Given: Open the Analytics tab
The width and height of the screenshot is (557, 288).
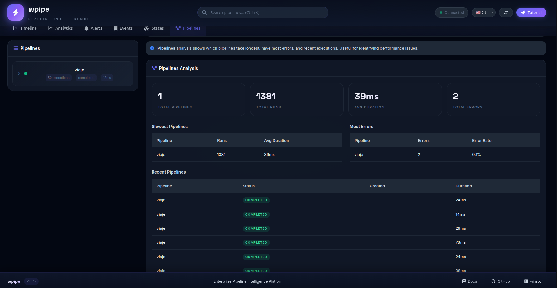Looking at the screenshot, I should click(61, 28).
